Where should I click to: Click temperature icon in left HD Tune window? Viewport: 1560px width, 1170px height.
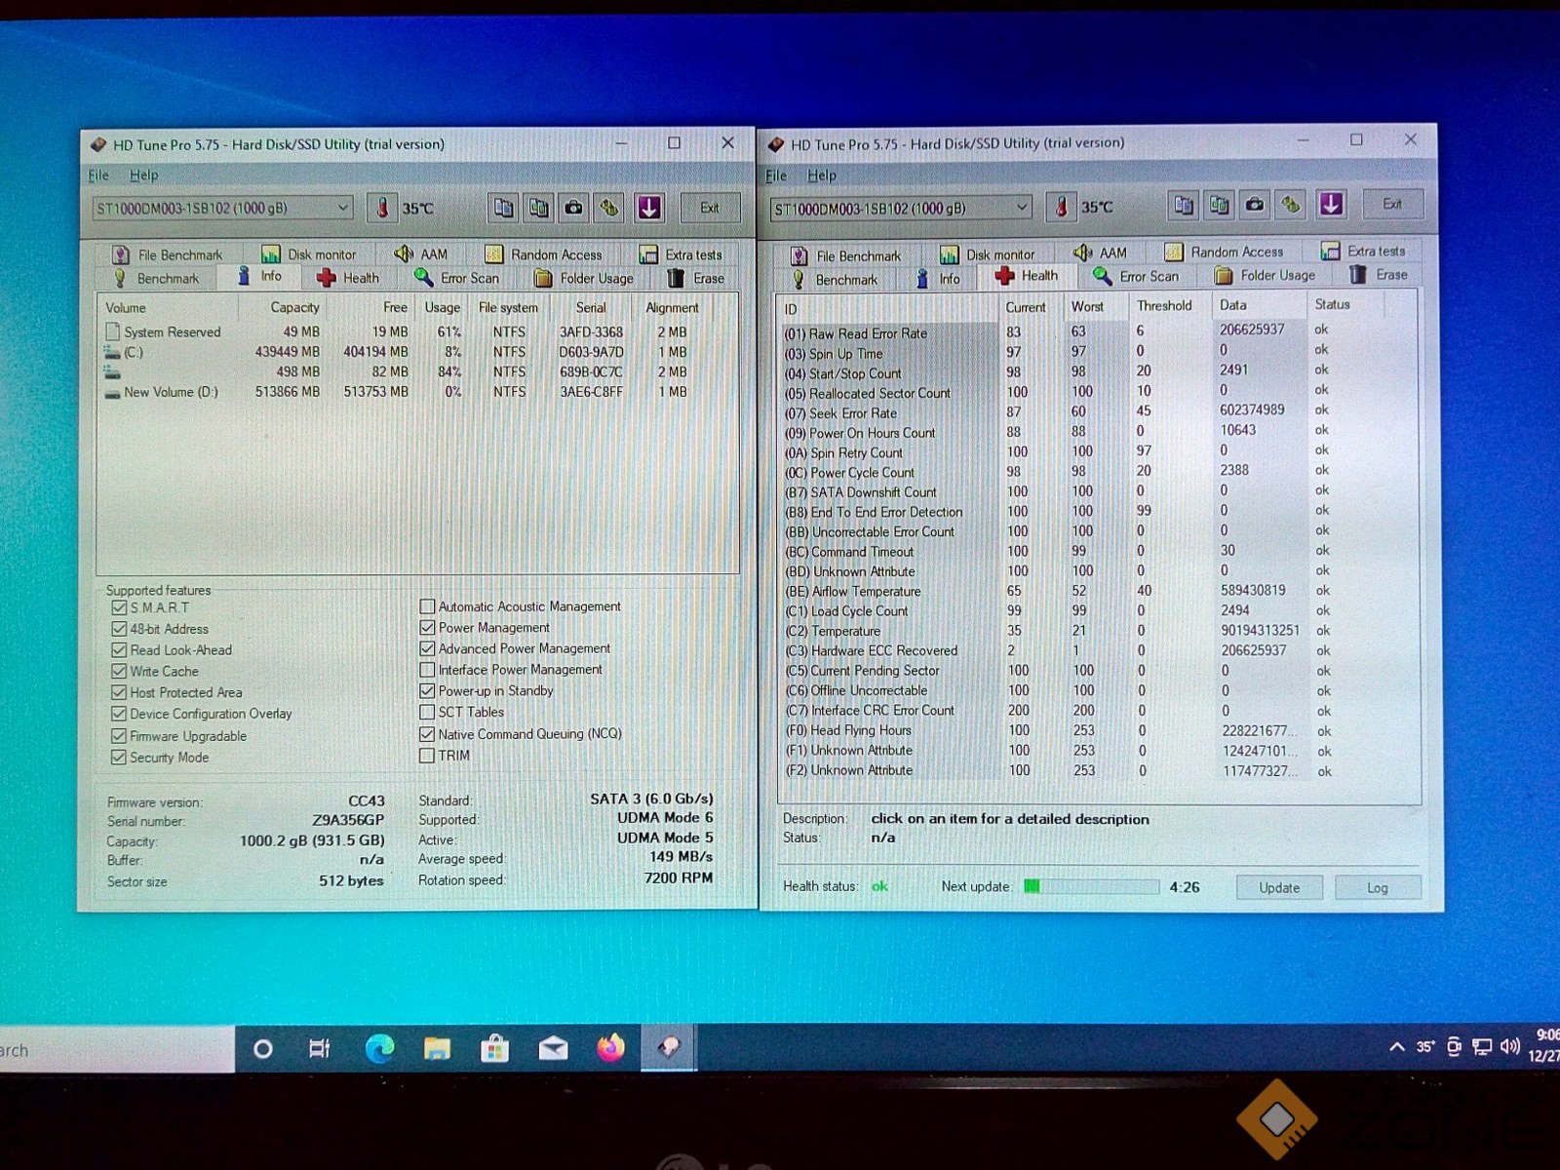click(x=382, y=208)
